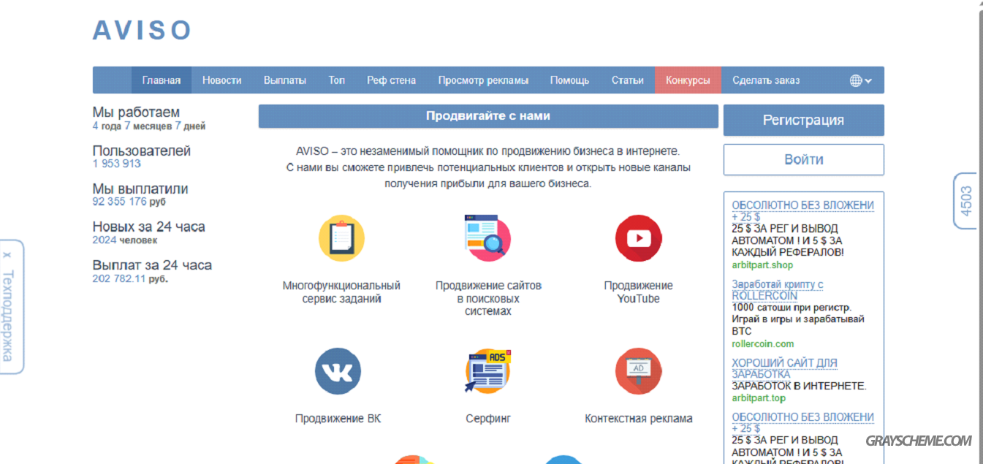This screenshot has height=464, width=983.
Task: Click the Пользователей count 1 953 913
Action: point(117,164)
